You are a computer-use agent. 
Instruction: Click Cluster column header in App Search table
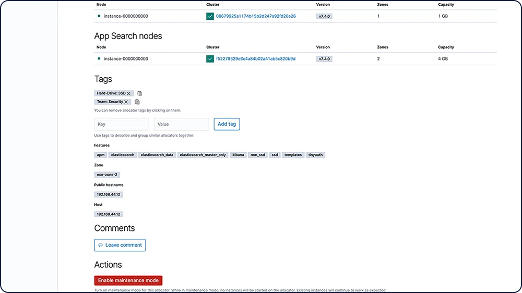[213, 47]
